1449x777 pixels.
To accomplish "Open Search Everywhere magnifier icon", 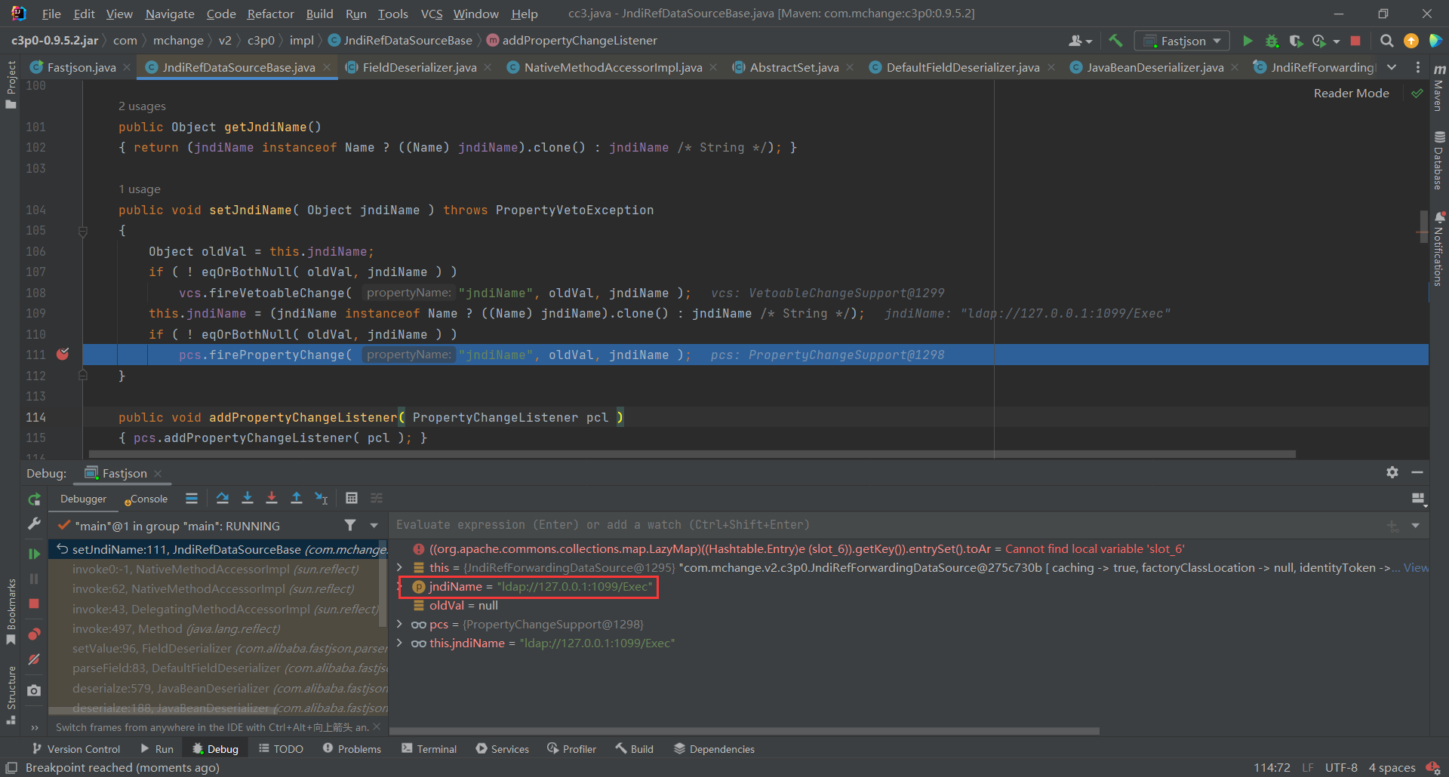I will click(1386, 41).
